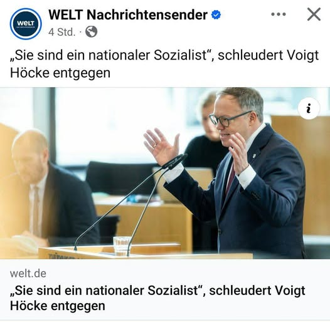
Task: Click the water glass in the photo
Action: click(x=122, y=246)
